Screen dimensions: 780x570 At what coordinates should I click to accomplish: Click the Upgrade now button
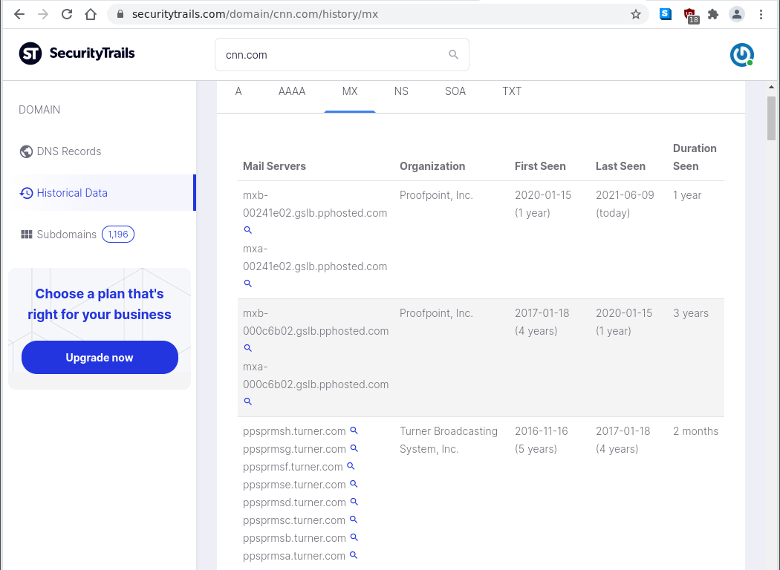coord(100,357)
